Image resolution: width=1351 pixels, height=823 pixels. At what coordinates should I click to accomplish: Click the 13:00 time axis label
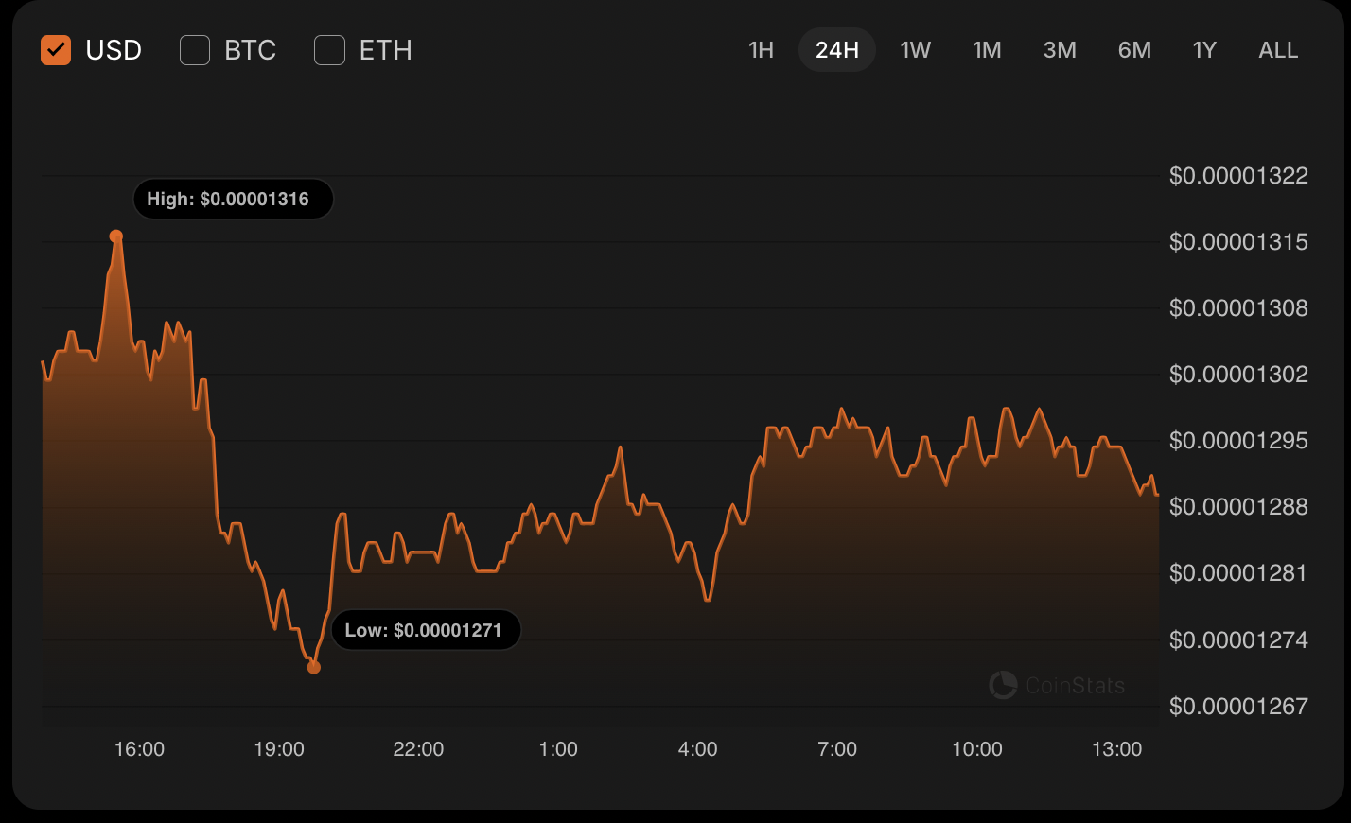point(1116,749)
